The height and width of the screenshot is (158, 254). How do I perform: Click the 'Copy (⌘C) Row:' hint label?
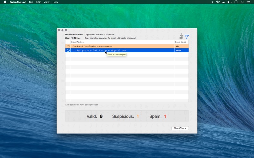(73, 38)
